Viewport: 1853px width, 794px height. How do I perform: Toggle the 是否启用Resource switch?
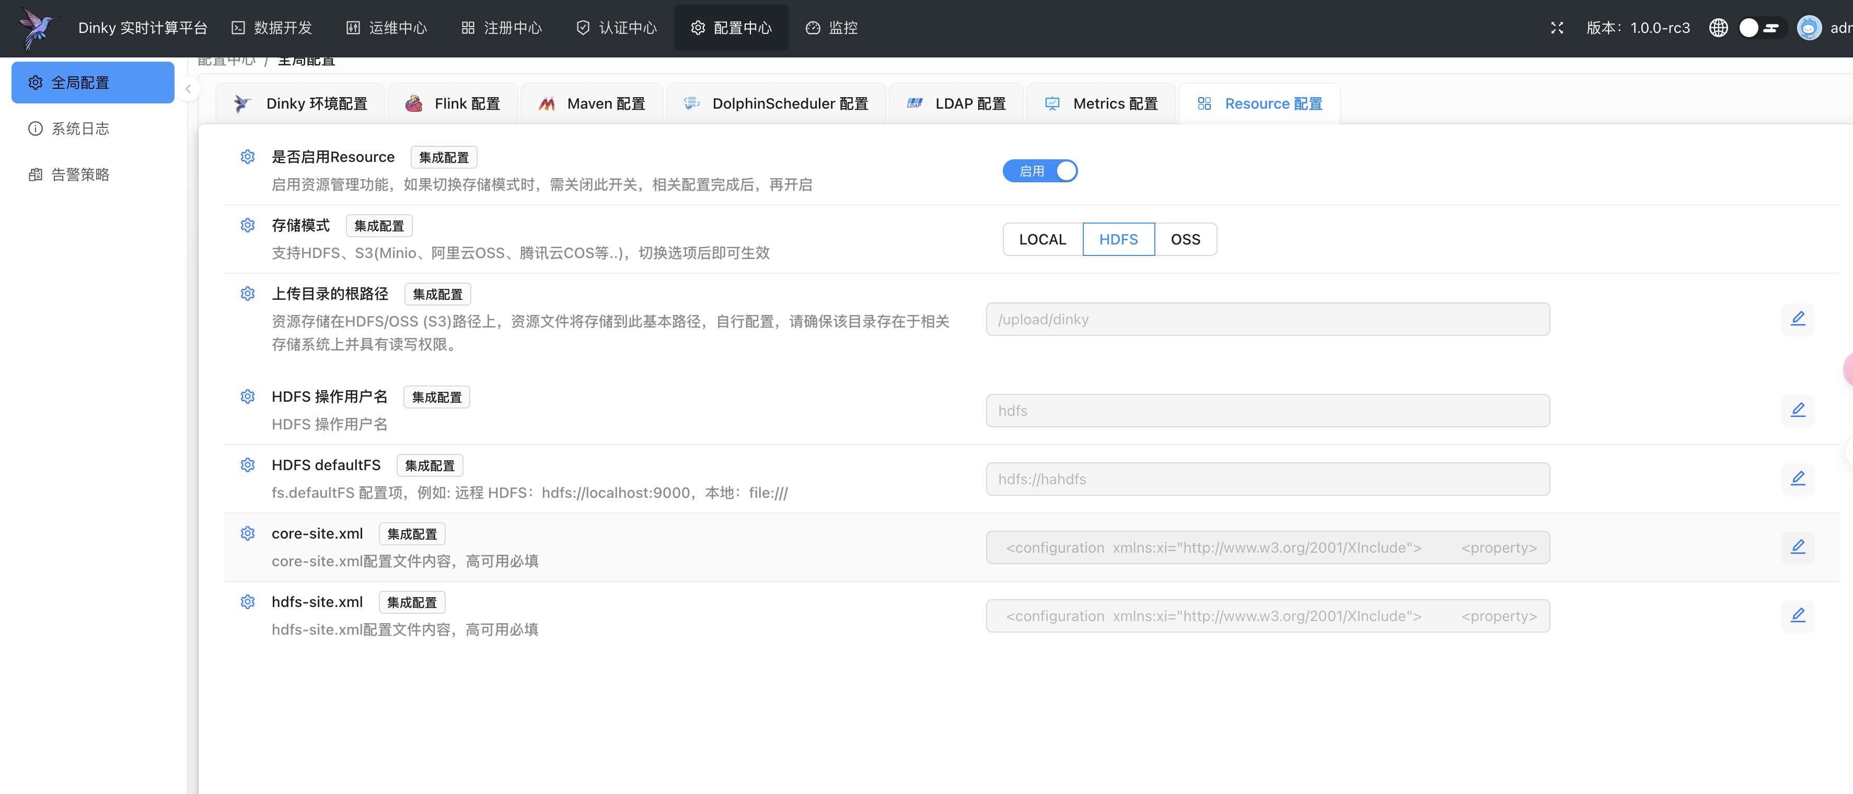pos(1039,171)
